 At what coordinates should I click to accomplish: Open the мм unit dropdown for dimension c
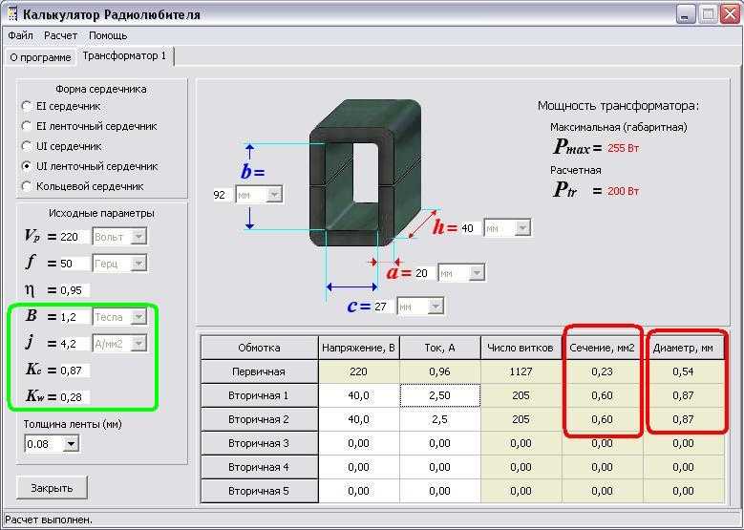[436, 307]
